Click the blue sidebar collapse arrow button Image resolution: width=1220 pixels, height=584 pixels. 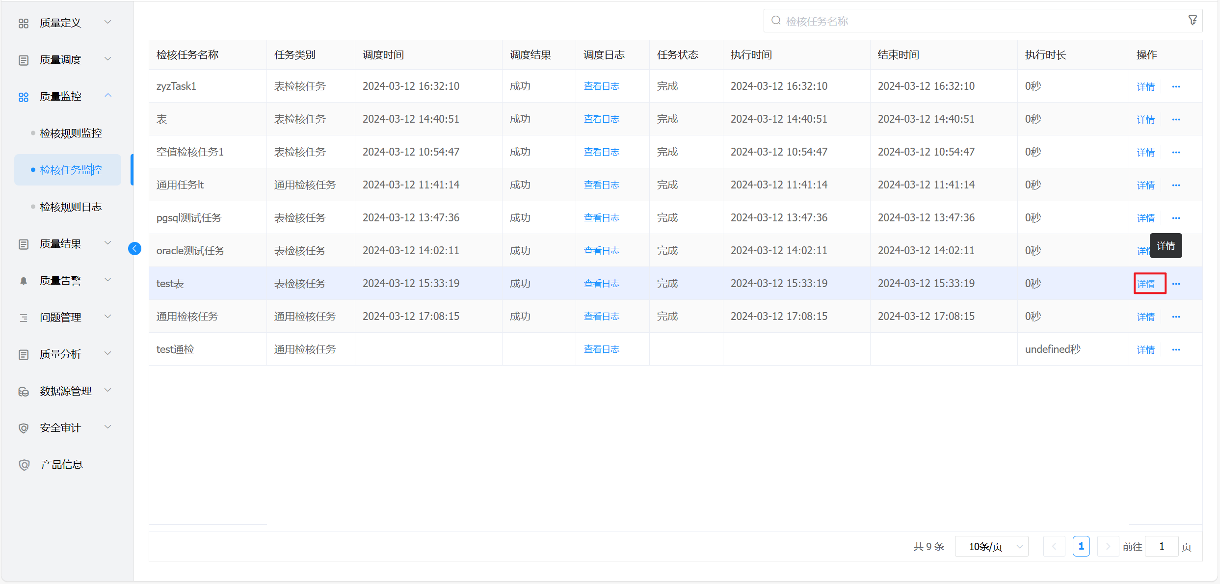tap(134, 249)
